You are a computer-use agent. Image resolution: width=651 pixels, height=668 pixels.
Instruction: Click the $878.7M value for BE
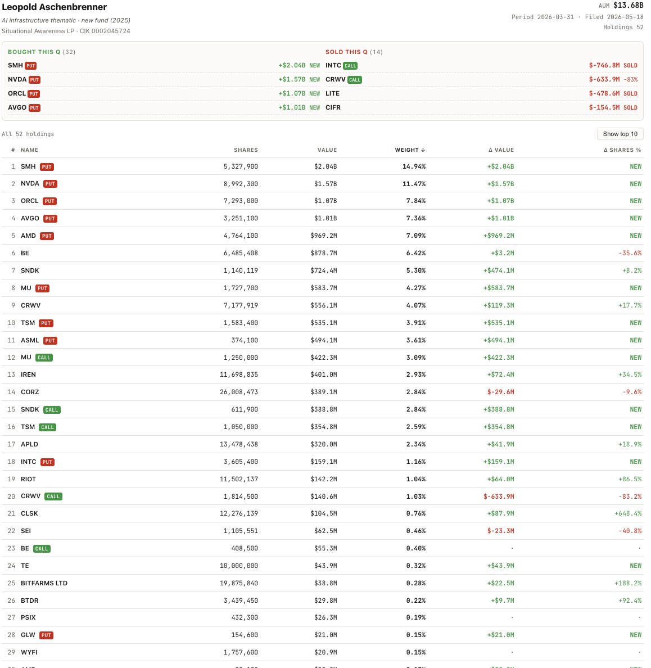(x=323, y=253)
